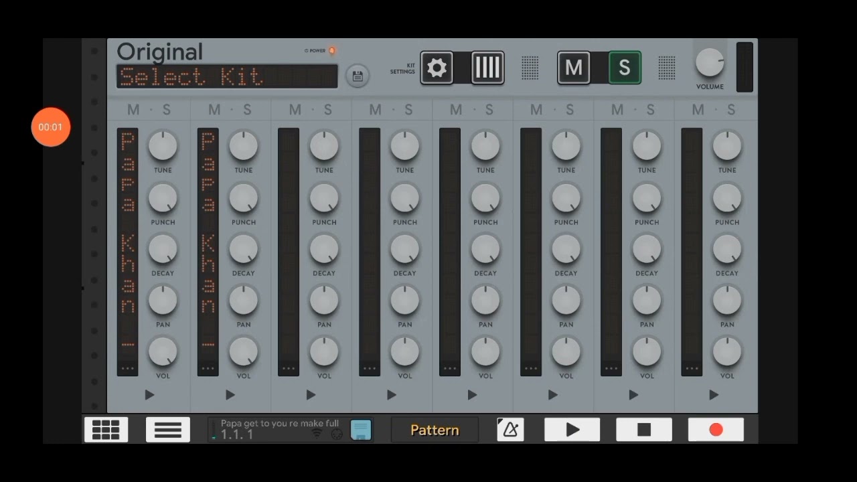The width and height of the screenshot is (857, 482).
Task: Mute the first channel
Action: tap(133, 110)
